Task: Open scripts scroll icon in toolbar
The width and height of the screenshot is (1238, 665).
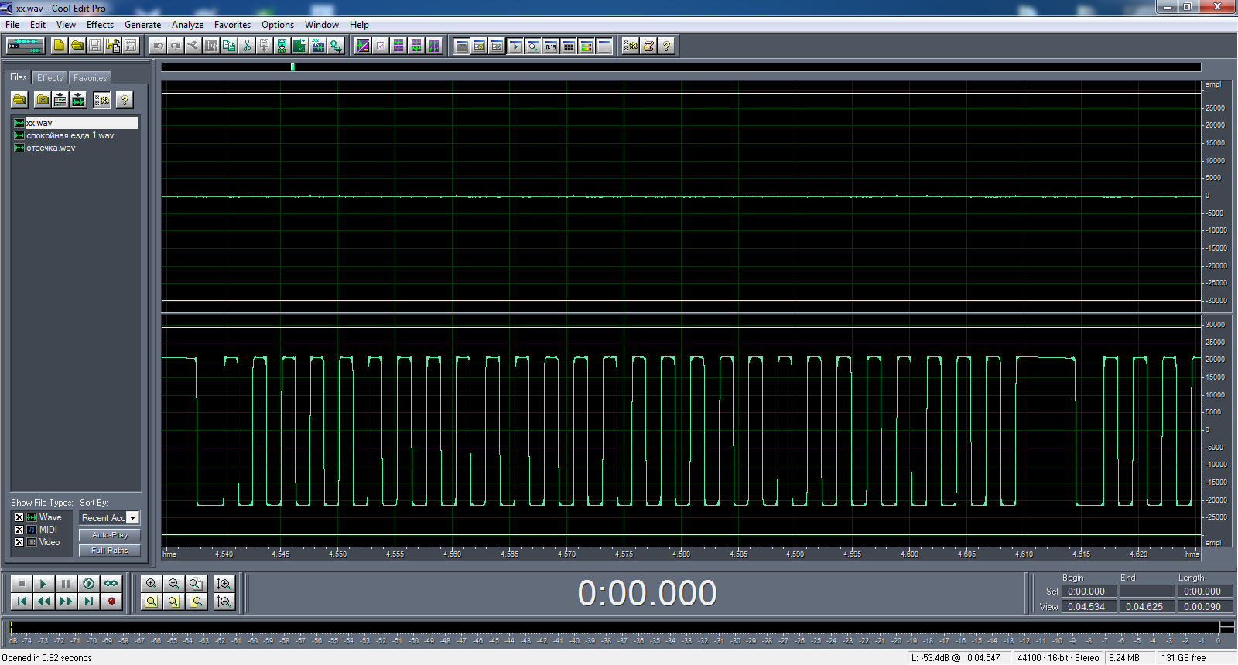Action: coord(648,46)
